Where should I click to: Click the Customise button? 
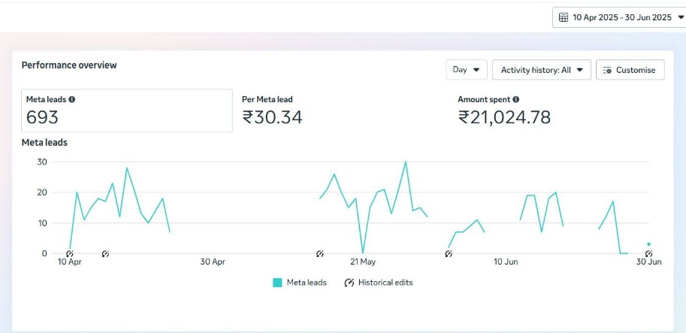tap(630, 70)
